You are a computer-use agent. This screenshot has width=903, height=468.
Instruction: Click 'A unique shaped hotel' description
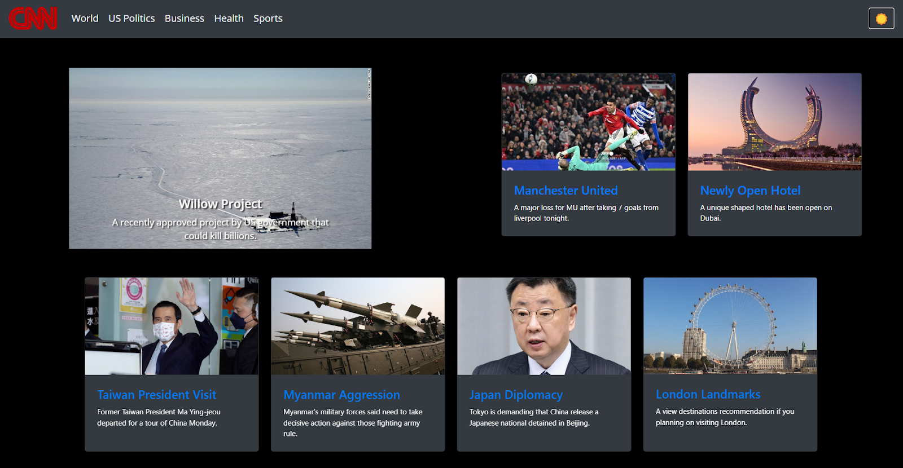[766, 213]
